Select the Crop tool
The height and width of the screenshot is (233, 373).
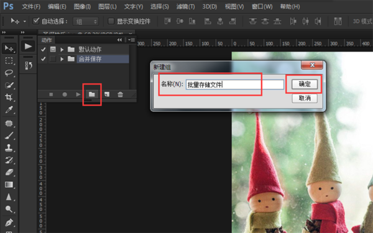(9, 98)
